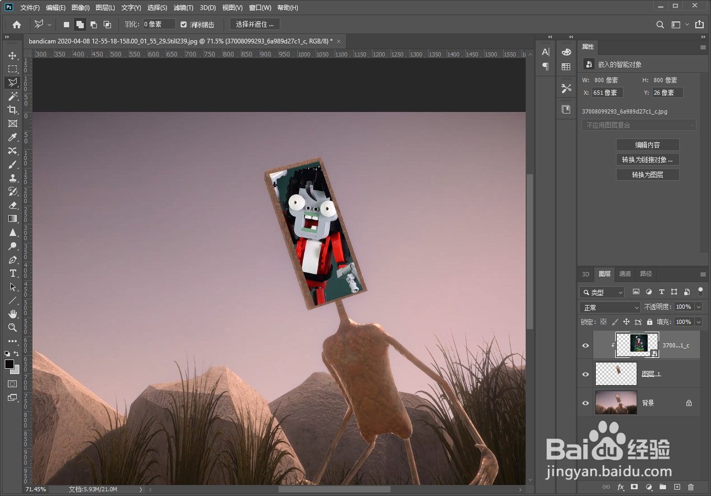Viewport: 711px width, 496px height.
Task: Toggle the layer filter on/off switch
Action: tap(701, 291)
